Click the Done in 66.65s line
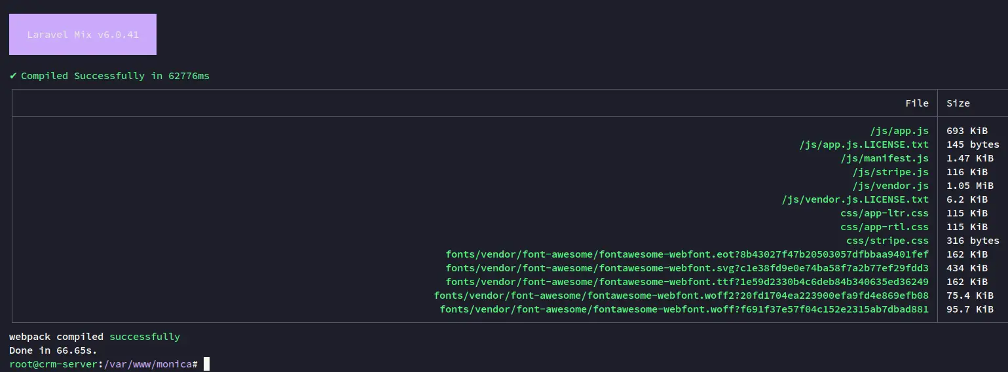The height and width of the screenshot is (372, 1008). click(x=53, y=350)
